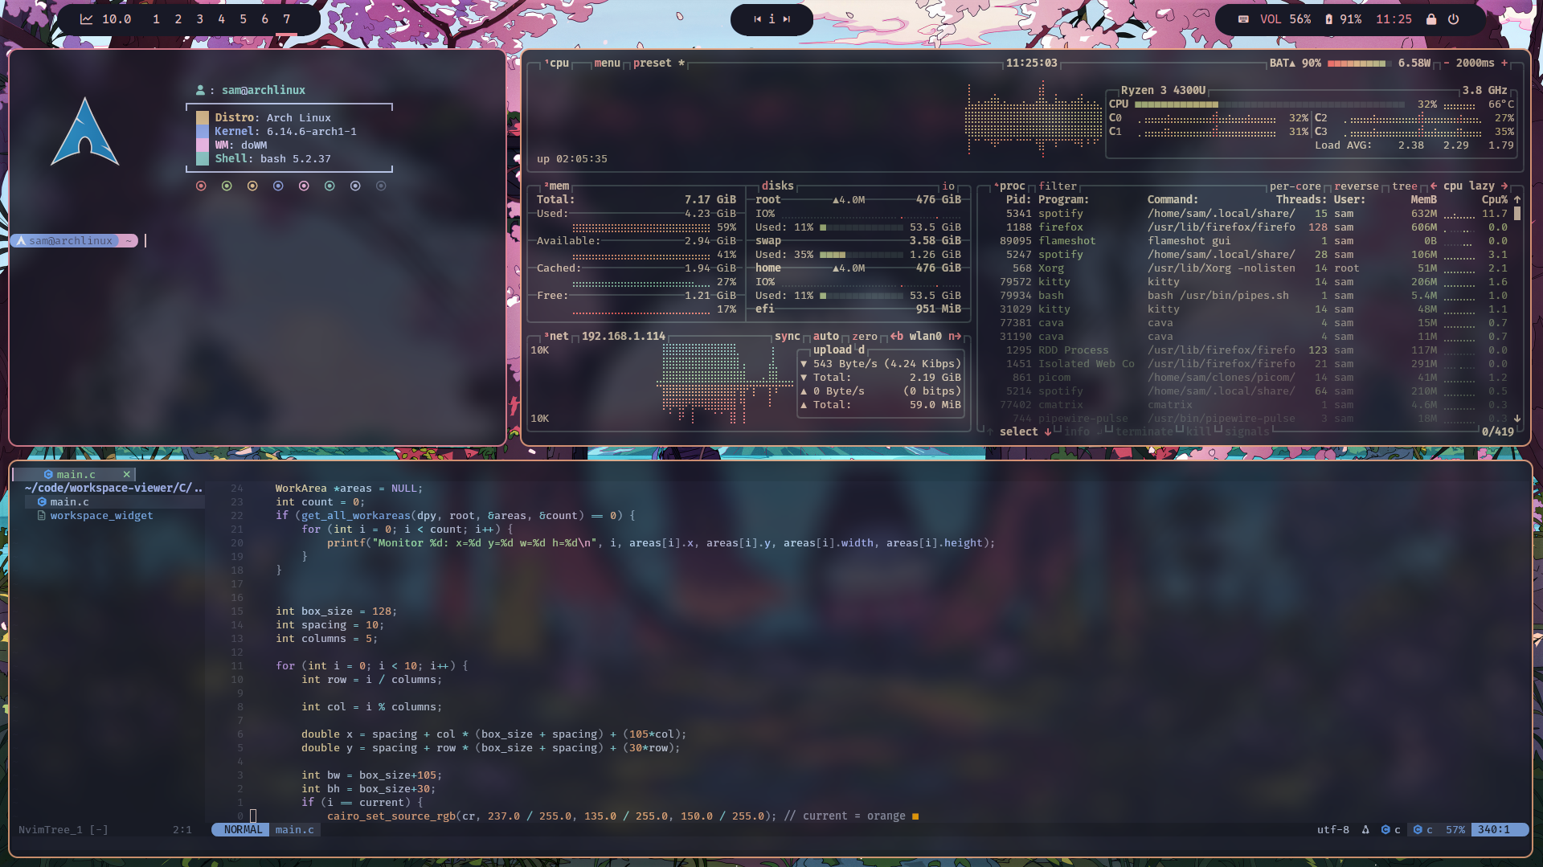Click the C file icon next to main.c in tree

point(42,501)
